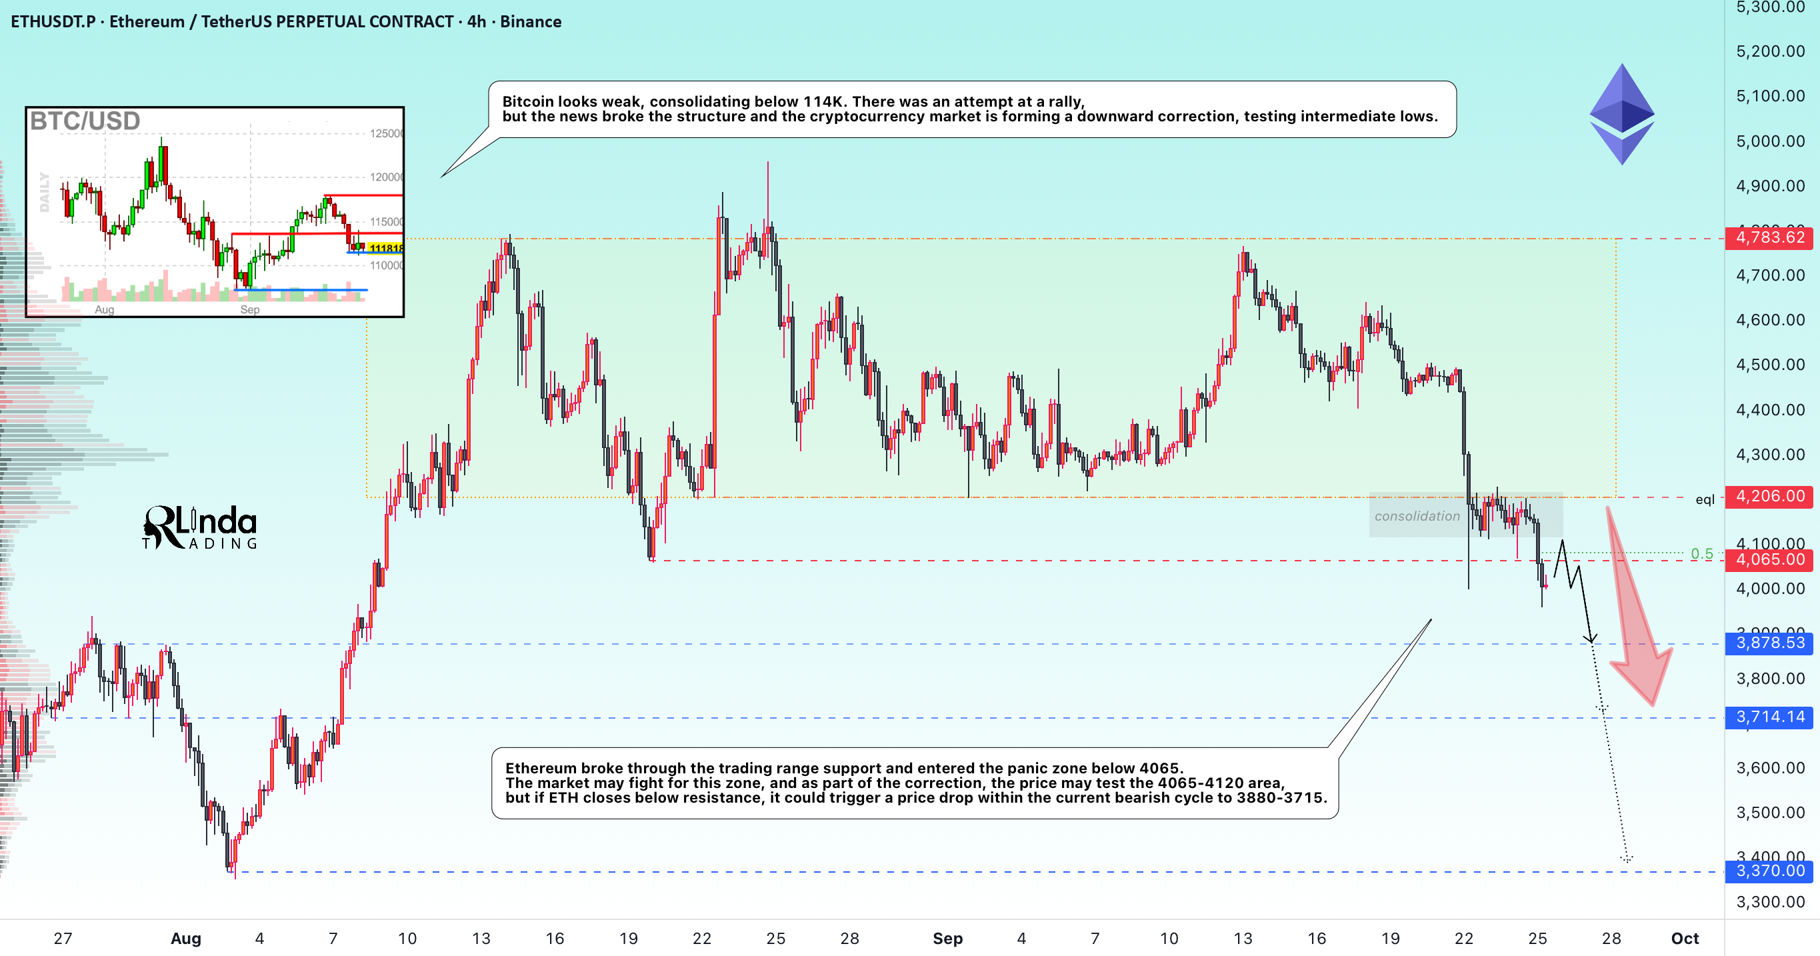The height and width of the screenshot is (956, 1820).
Task: Click the ETHUSDT.P chart title
Action: pos(286,22)
